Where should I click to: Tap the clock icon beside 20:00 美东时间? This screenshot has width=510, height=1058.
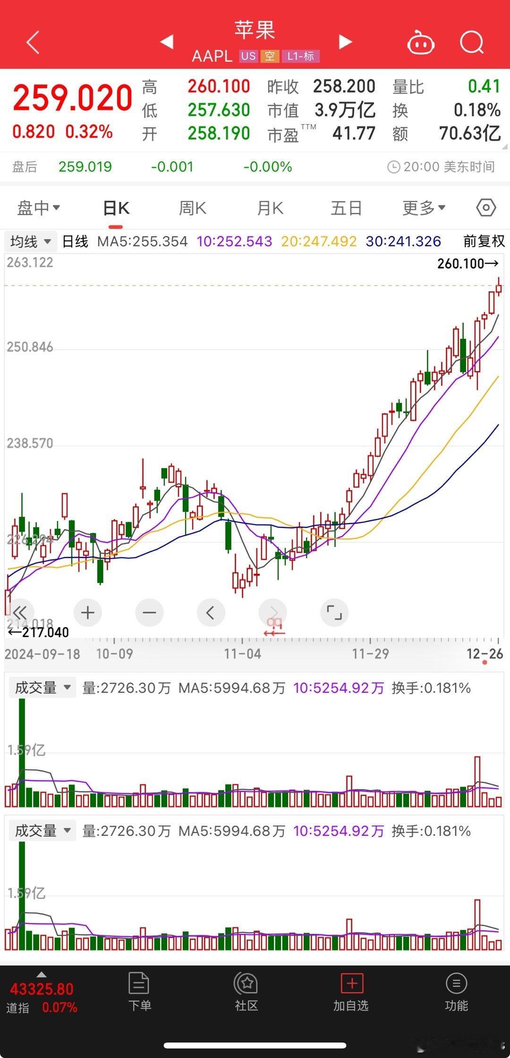393,167
